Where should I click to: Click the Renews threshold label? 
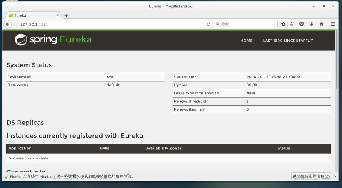click(190, 101)
